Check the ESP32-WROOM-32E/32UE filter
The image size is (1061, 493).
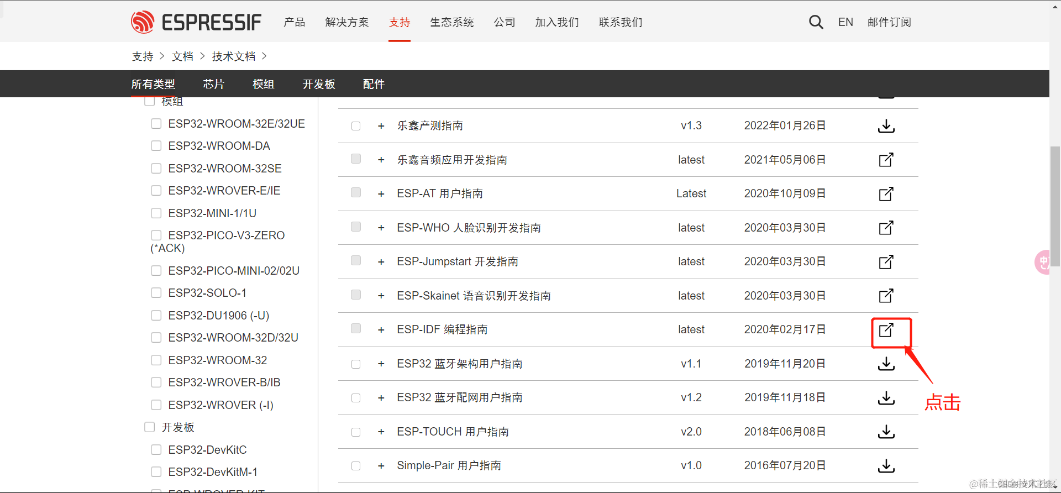click(156, 124)
